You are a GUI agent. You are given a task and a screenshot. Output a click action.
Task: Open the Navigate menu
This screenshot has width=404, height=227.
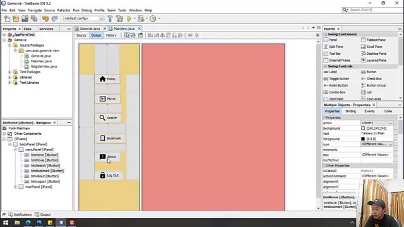tap(35, 10)
